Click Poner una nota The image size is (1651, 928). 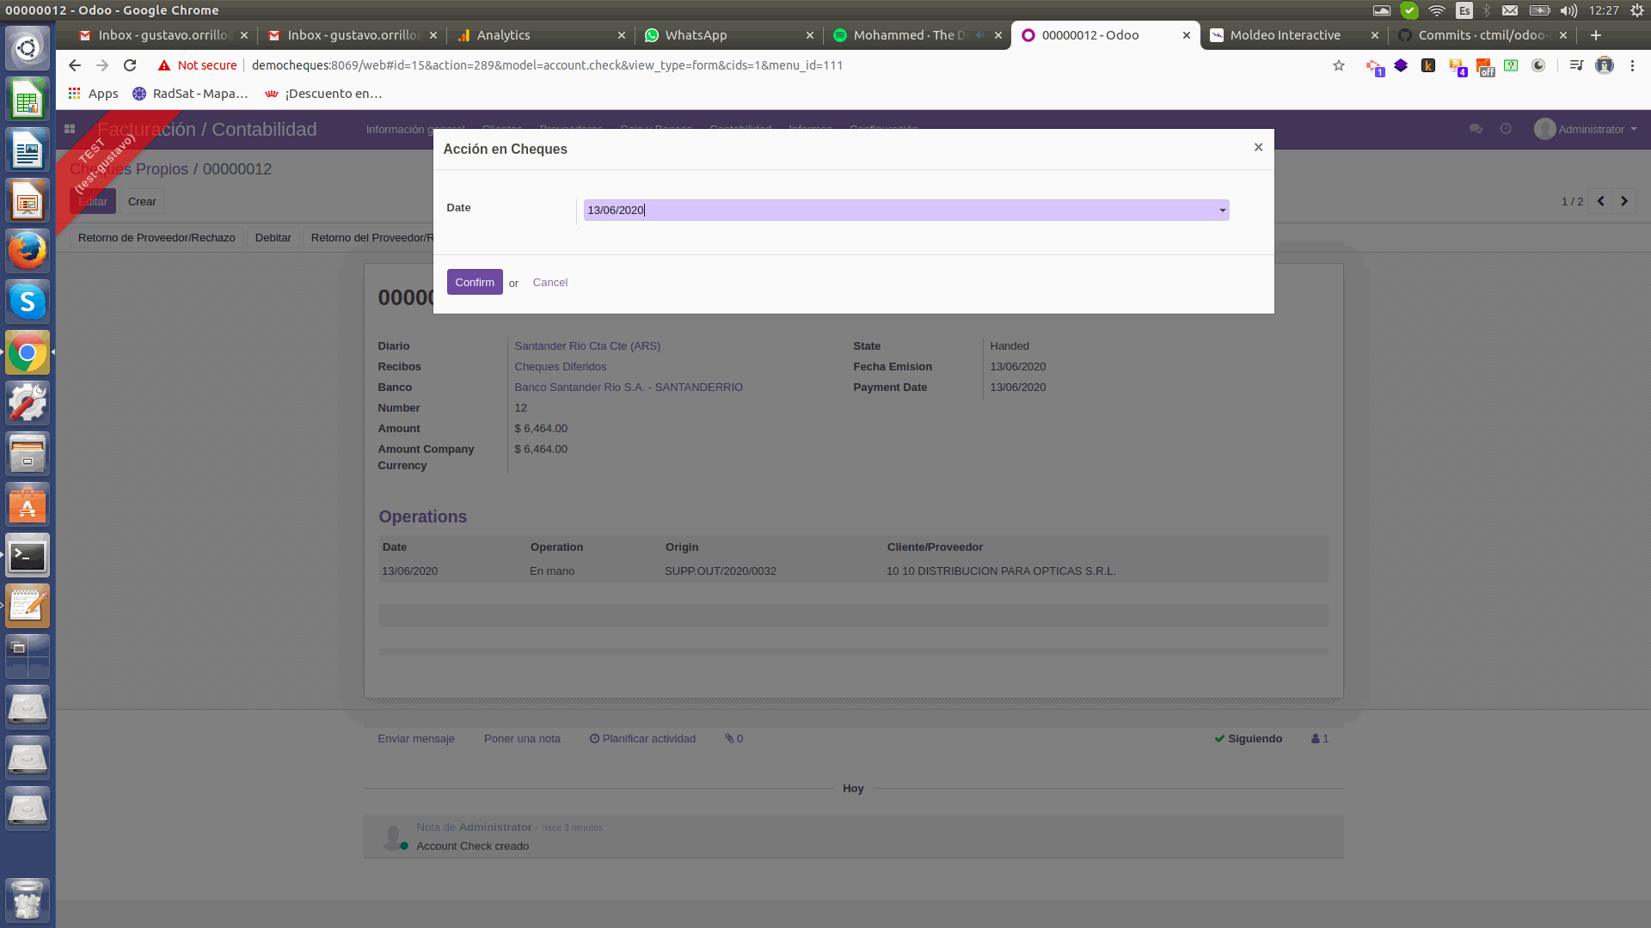[522, 738]
